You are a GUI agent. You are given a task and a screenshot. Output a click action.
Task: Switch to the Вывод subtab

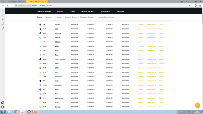coord(59,17)
